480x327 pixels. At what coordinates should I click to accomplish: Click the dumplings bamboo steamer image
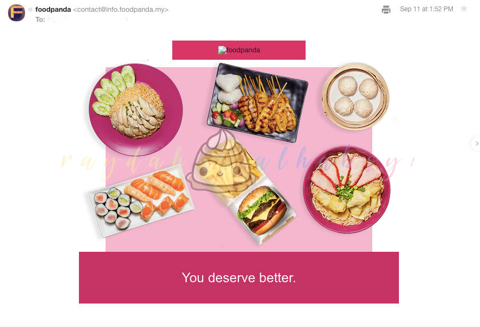[x=355, y=96]
